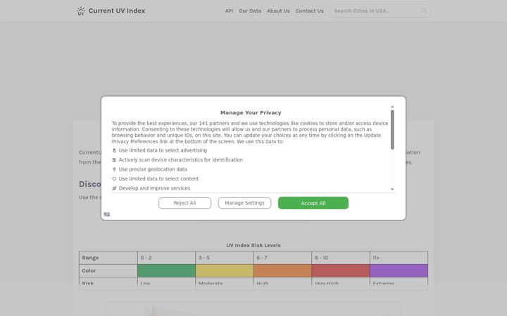Click the green Low risk color cell
Image resolution: width=507 pixels, height=316 pixels.
coord(166,271)
